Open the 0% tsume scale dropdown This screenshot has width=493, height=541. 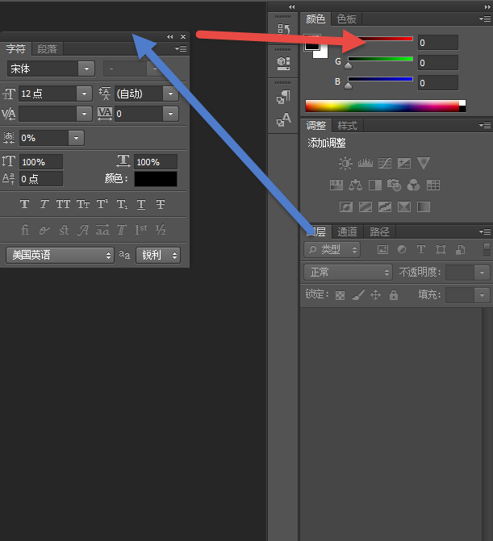[77, 138]
